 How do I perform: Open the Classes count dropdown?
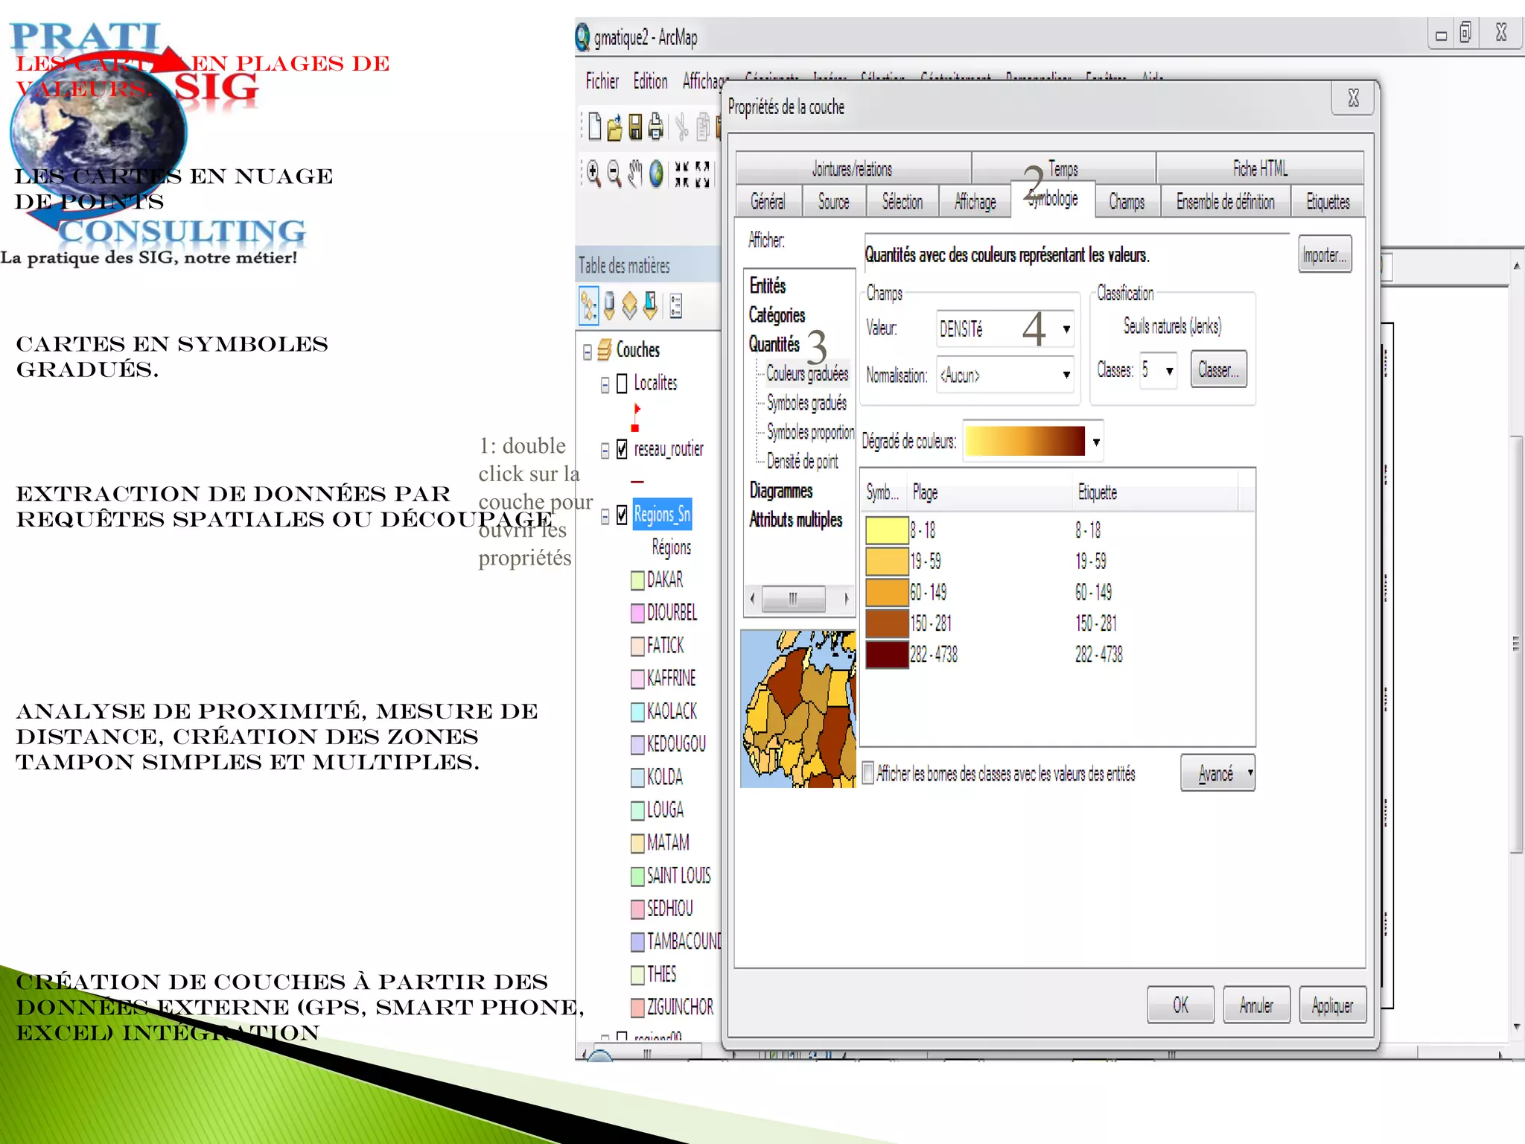tap(1169, 371)
